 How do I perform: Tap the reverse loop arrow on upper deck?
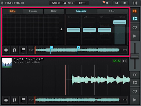pos(15,50)
